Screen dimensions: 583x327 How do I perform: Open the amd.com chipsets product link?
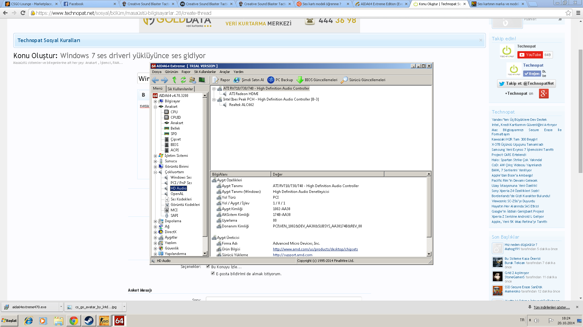coord(315,249)
